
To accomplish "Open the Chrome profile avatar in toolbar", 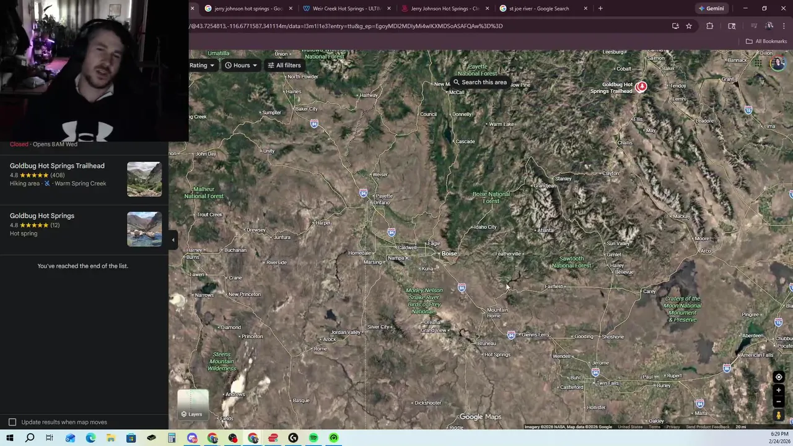I will (x=769, y=26).
